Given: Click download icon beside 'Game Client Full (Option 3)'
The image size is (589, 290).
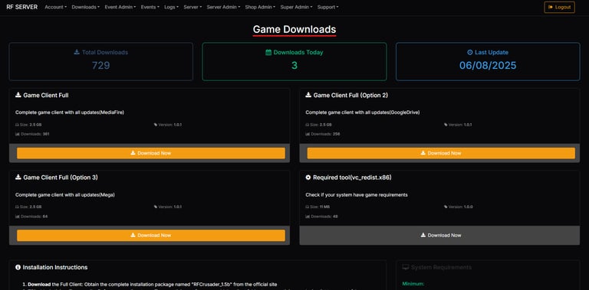Looking at the screenshot, I should pos(18,178).
